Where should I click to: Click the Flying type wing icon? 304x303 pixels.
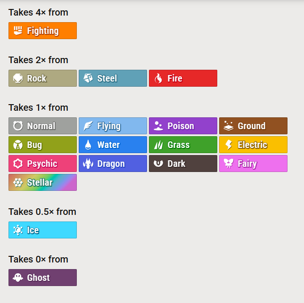[88, 126]
